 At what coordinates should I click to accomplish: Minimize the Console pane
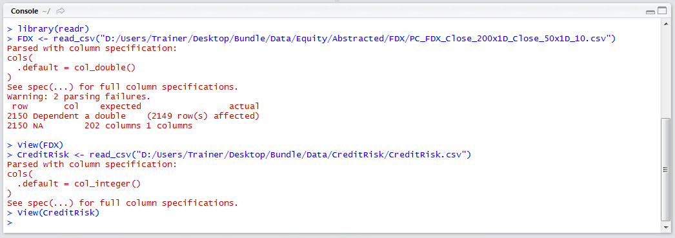(x=650, y=12)
